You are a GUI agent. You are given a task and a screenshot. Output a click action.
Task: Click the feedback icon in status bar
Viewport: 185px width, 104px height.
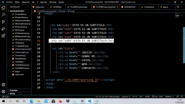coord(177,97)
